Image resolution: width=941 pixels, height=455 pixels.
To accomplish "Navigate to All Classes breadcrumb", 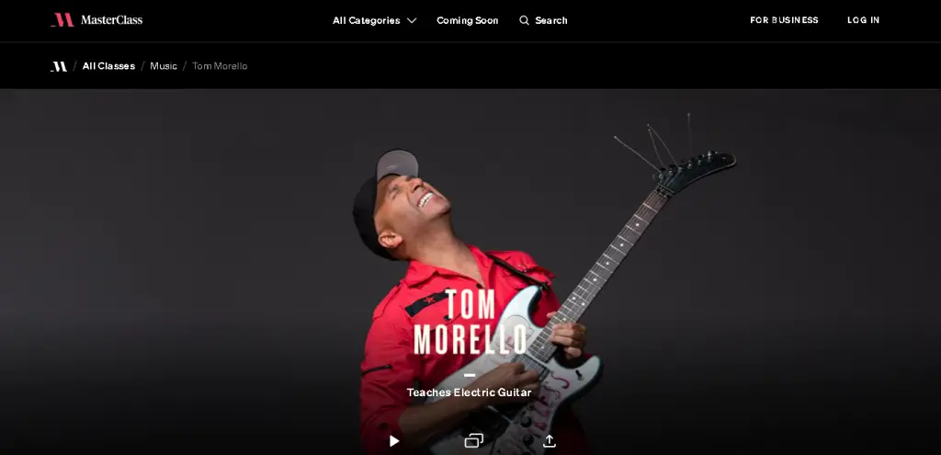I will (108, 66).
